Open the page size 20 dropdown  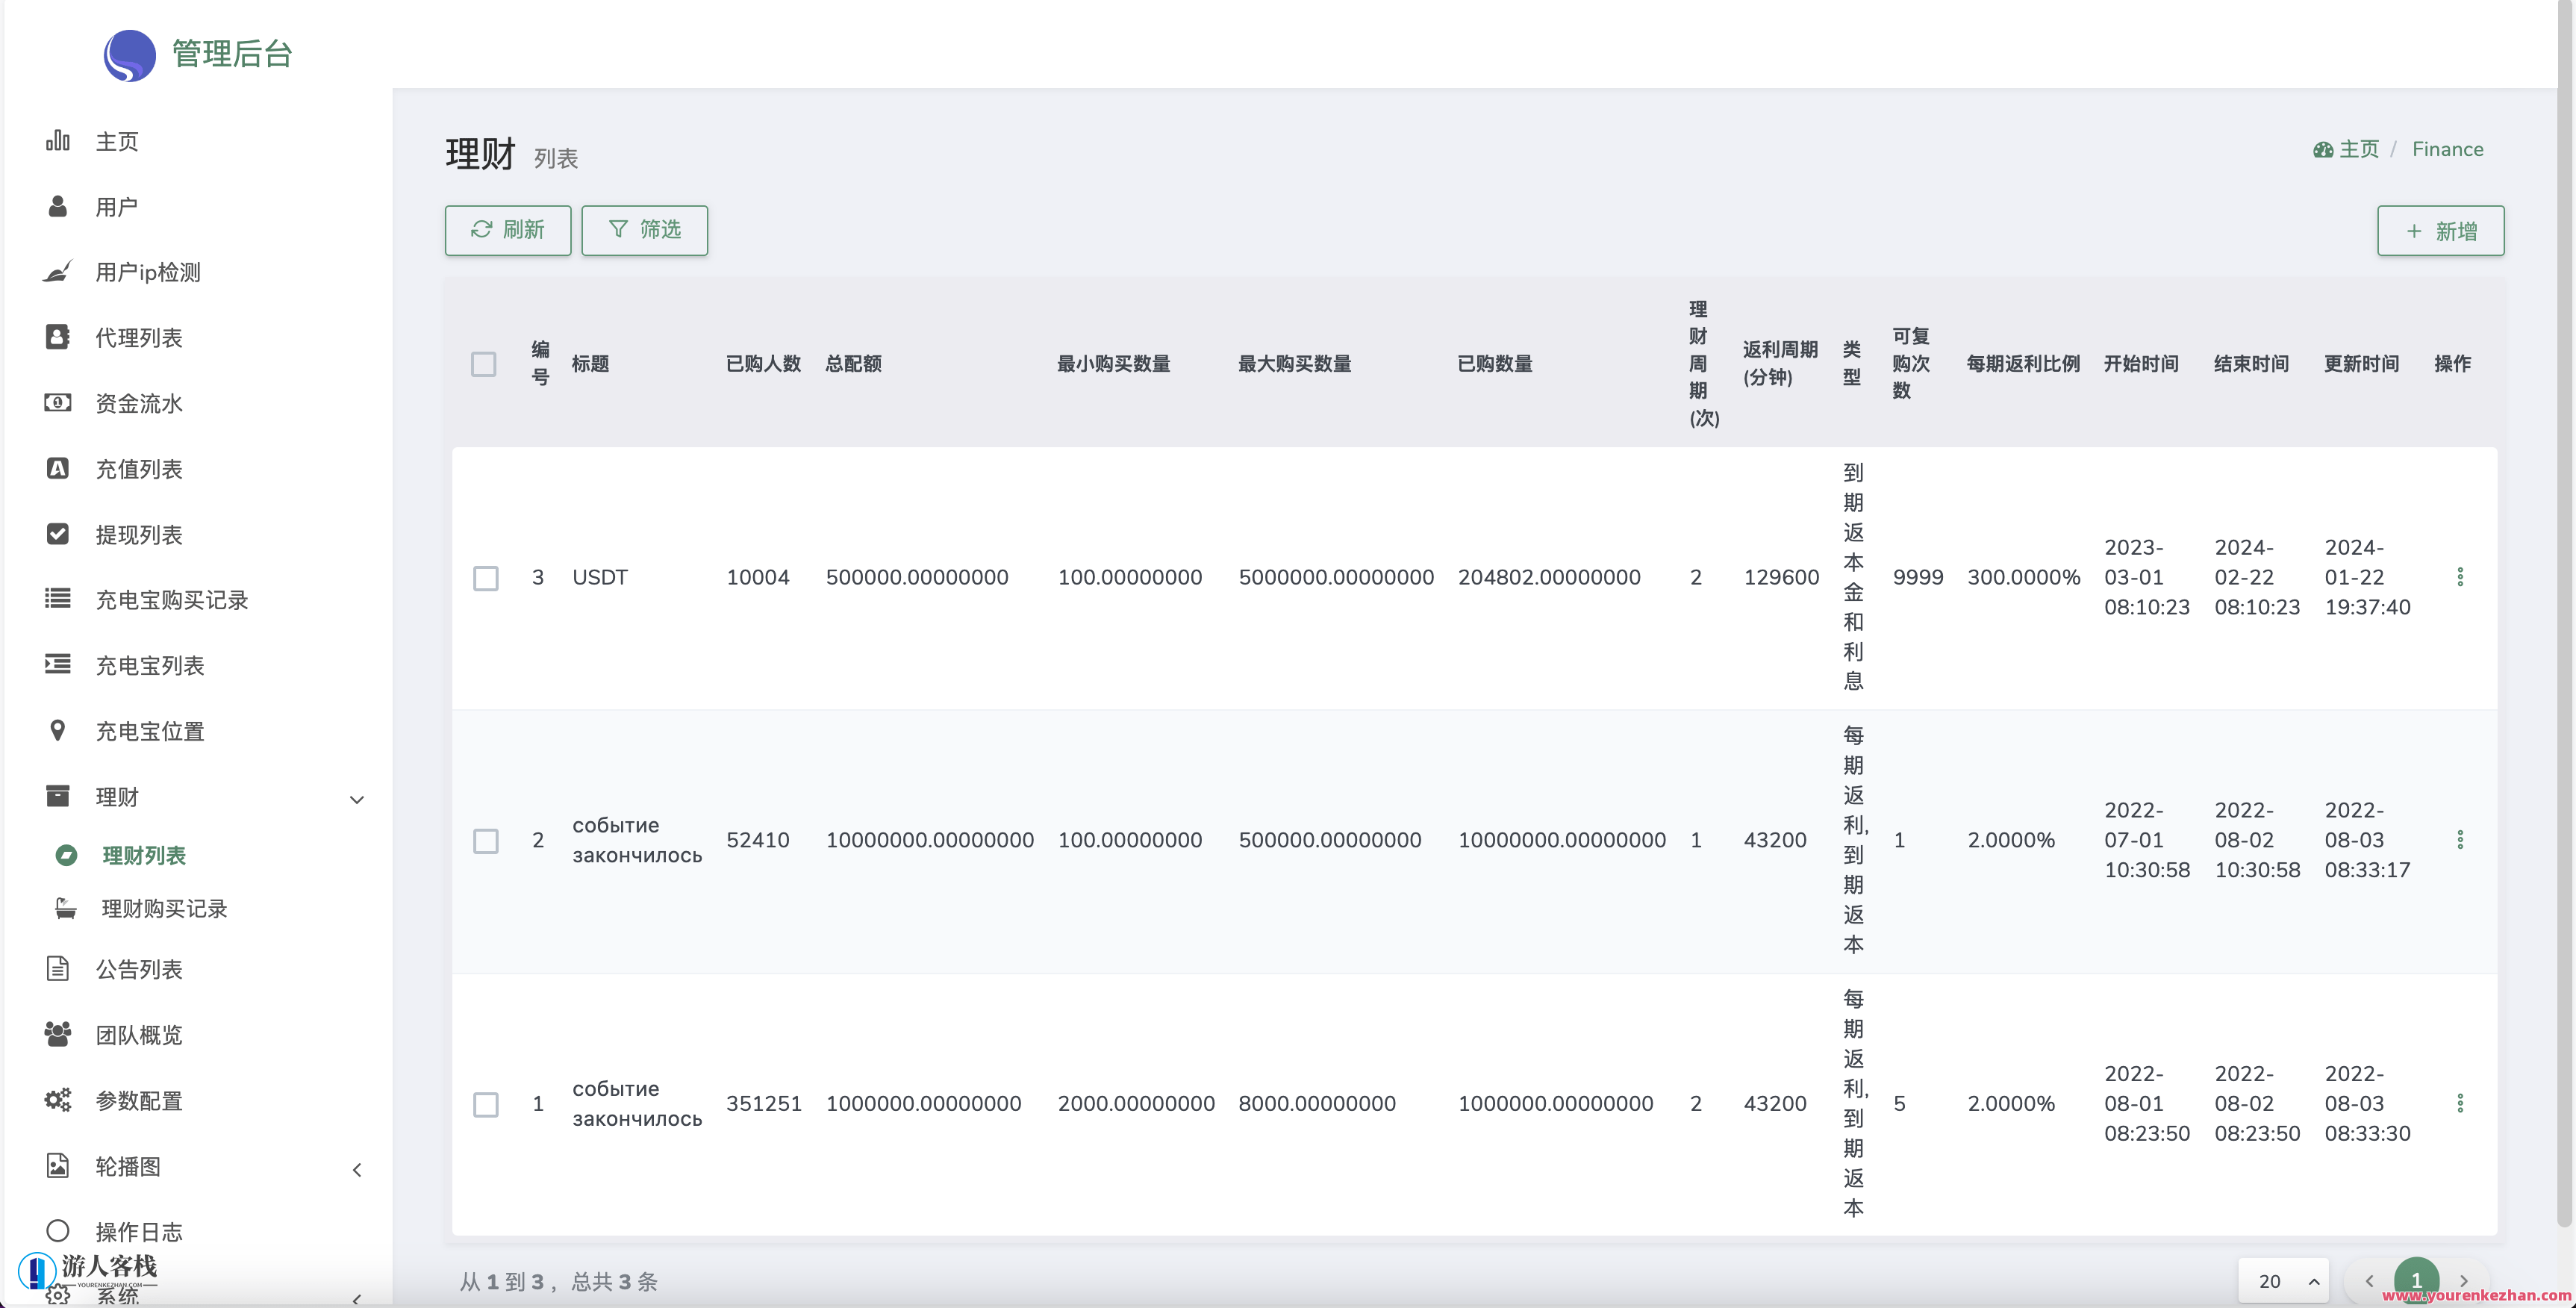click(2284, 1281)
